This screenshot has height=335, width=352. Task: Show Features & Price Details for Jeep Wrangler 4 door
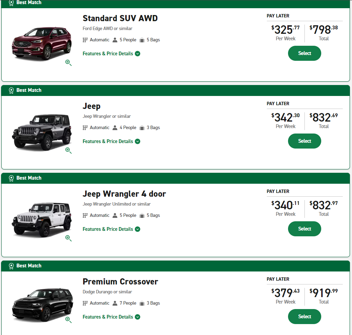(112, 229)
